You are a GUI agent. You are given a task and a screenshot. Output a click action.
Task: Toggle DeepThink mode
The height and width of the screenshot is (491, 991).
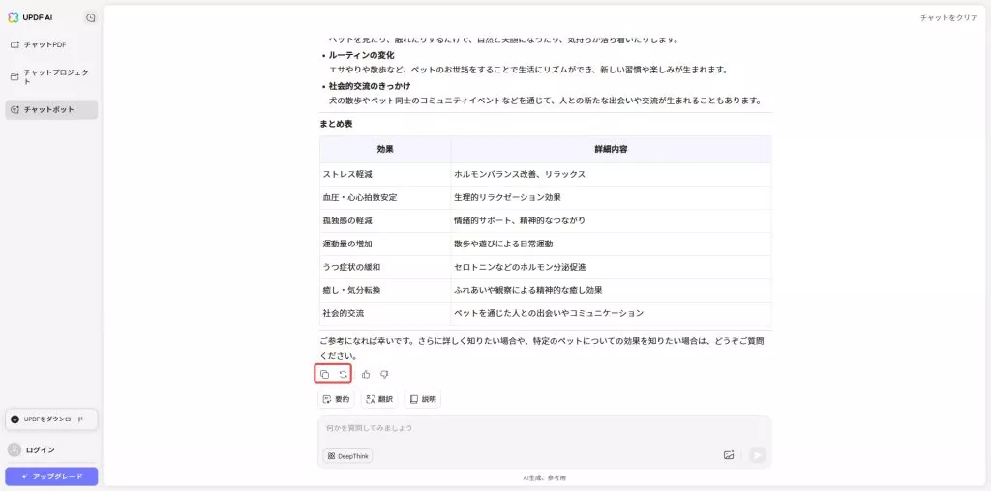(347, 455)
